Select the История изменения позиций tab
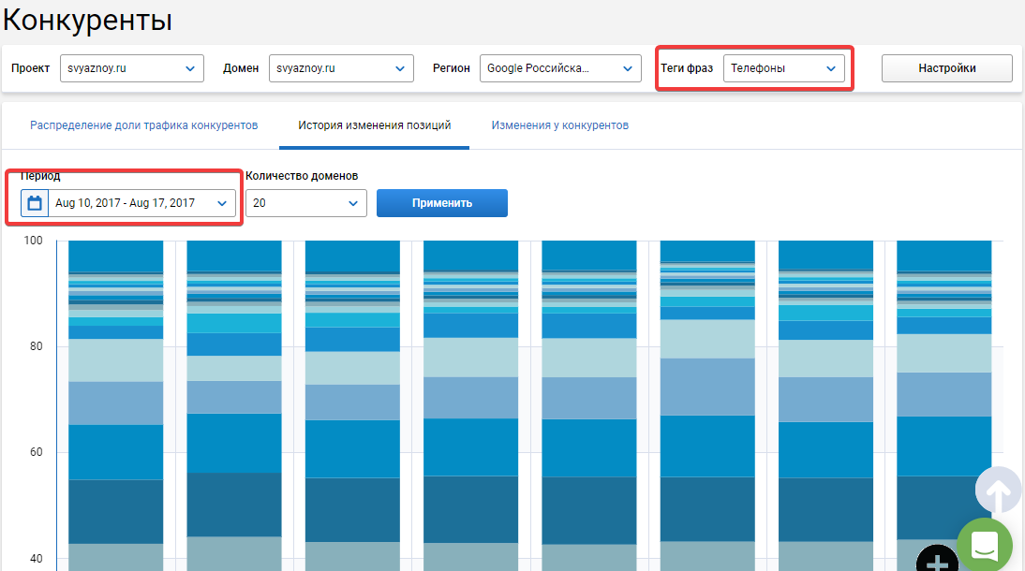Image resolution: width=1025 pixels, height=571 pixels. pyautogui.click(x=375, y=124)
